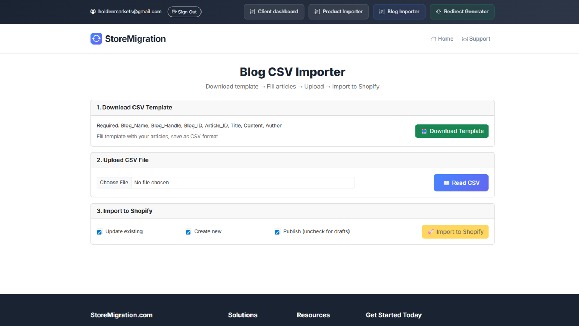579x326 pixels.
Task: Click the document icon on Client dashboard
Action: (252, 11)
